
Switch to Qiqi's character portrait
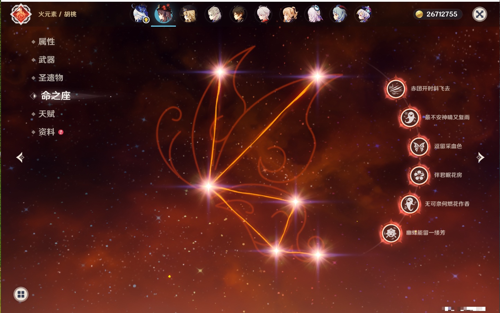364,14
